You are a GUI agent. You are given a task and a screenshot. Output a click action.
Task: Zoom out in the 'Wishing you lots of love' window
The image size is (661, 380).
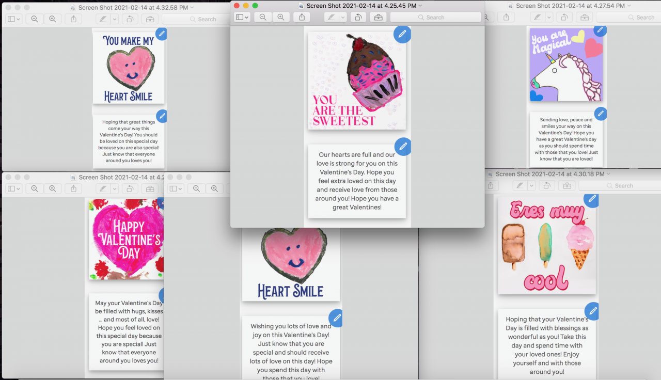coord(196,188)
